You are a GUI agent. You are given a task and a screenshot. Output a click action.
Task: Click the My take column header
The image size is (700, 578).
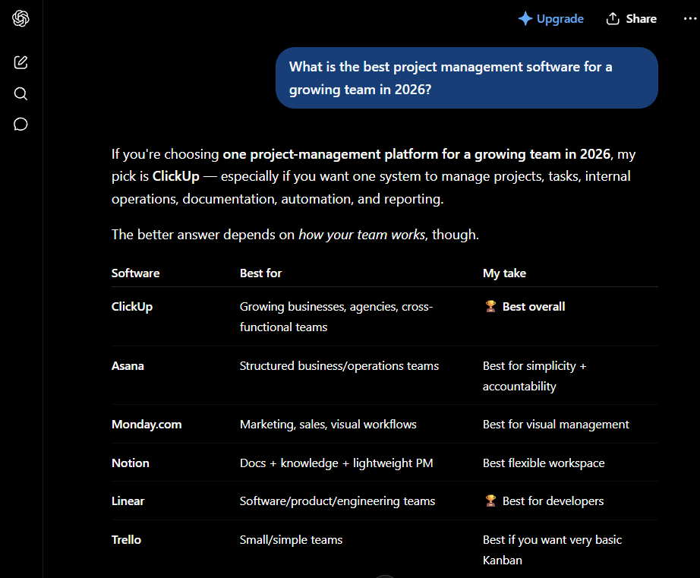tap(504, 273)
